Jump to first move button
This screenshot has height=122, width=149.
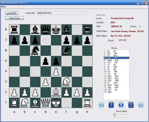(101, 105)
